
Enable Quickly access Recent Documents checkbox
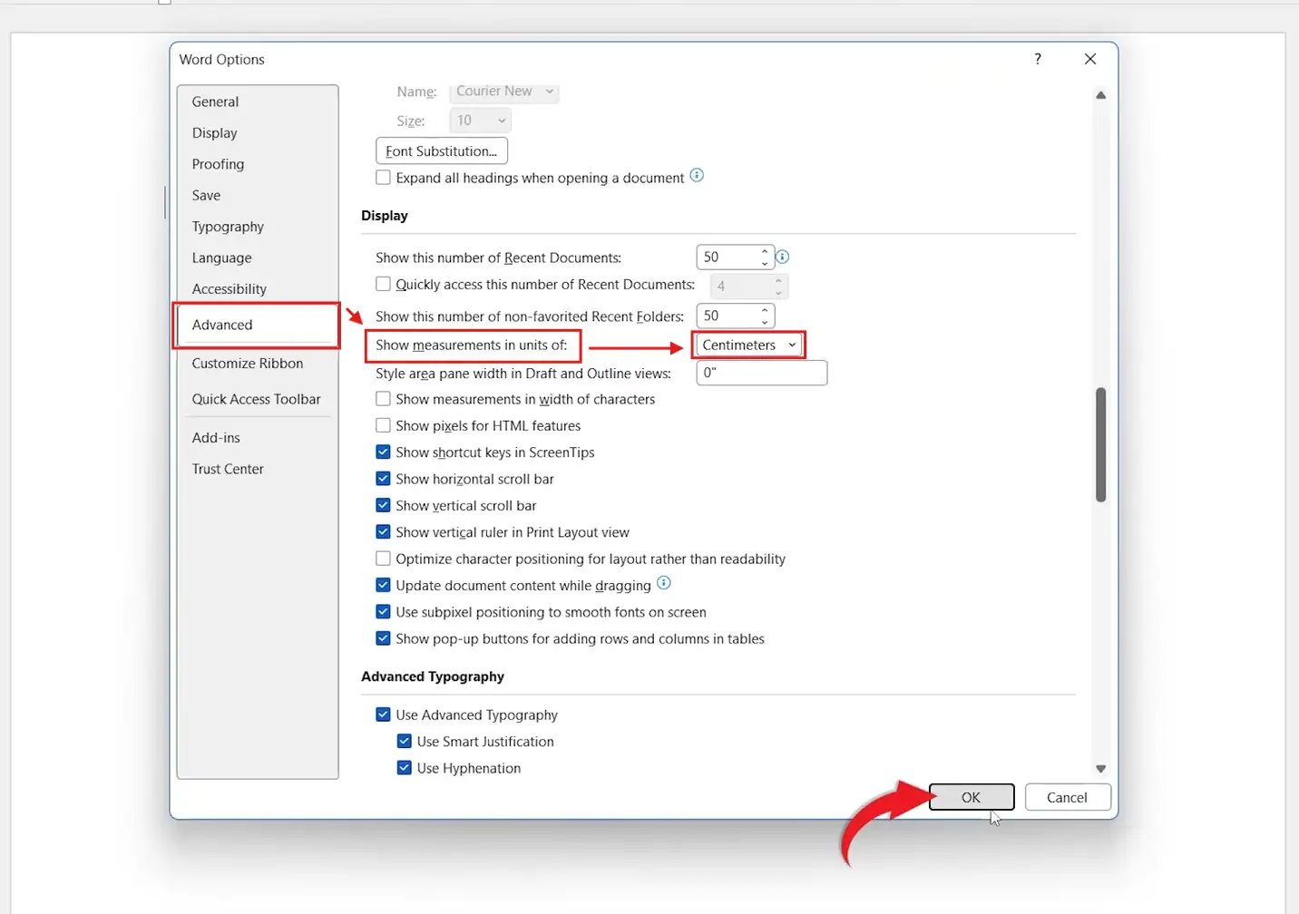pyautogui.click(x=384, y=284)
